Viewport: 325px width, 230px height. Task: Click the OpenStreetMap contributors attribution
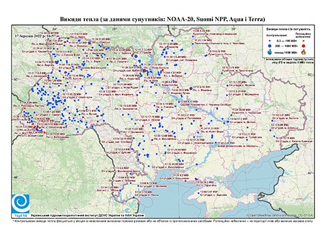[279, 215]
